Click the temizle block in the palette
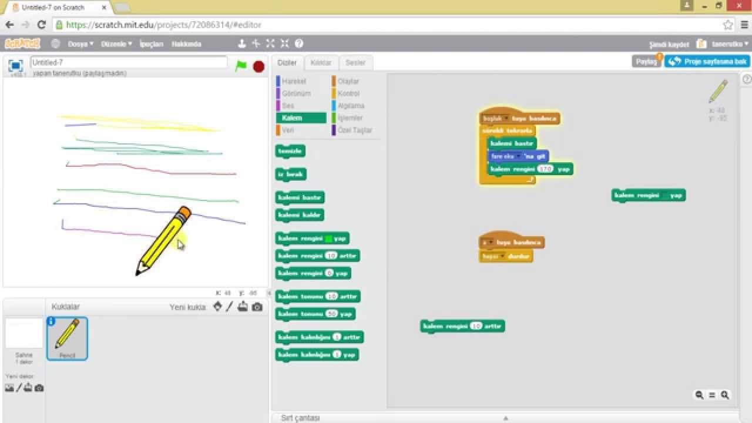The image size is (752, 423). 290,151
